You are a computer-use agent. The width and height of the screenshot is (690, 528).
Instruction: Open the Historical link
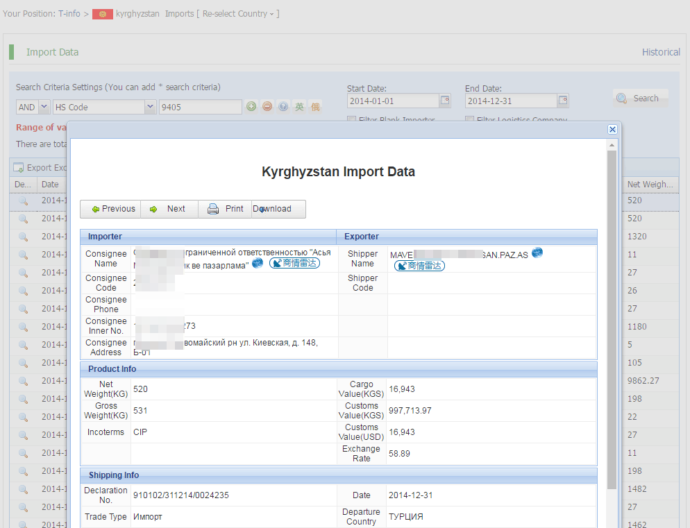coord(660,52)
